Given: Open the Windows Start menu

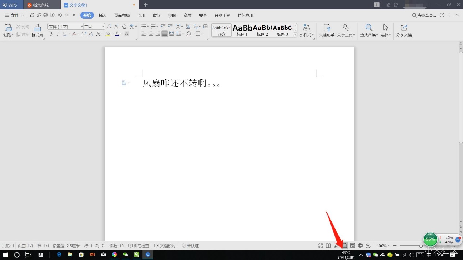Looking at the screenshot, I should click(x=5, y=255).
